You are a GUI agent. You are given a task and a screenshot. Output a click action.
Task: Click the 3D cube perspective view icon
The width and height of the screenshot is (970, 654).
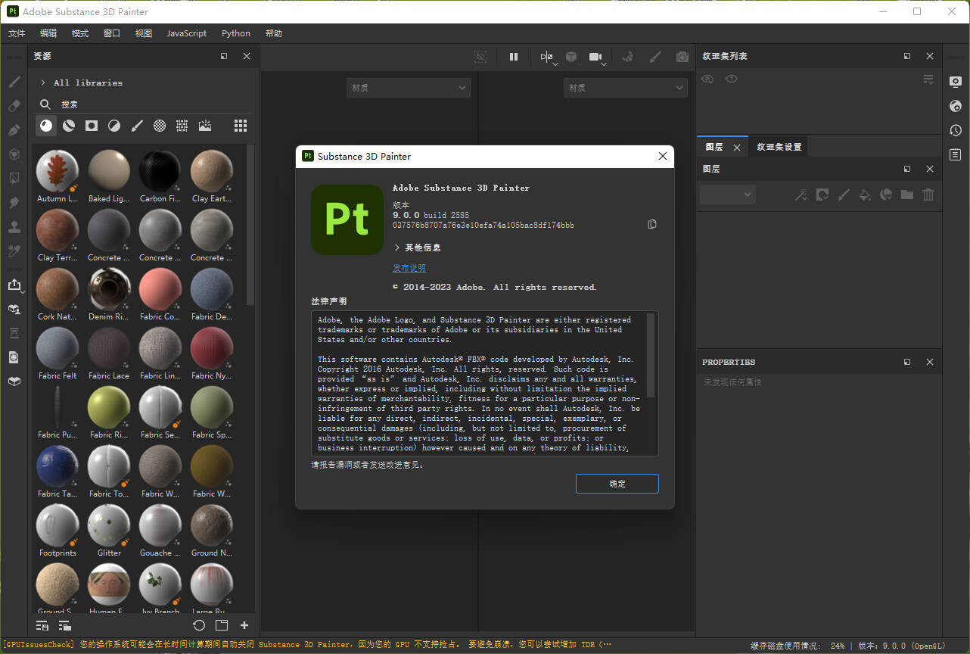tap(571, 57)
